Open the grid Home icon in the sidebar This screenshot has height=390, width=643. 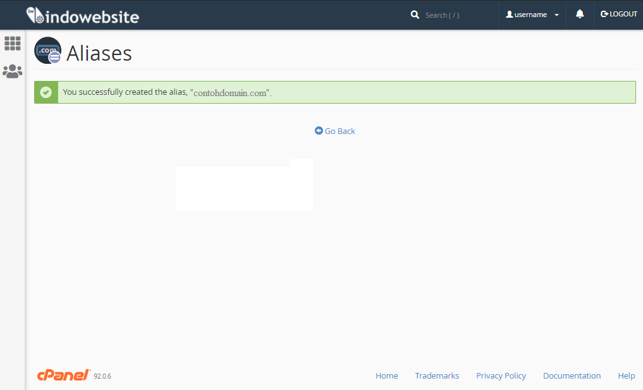pyautogui.click(x=13, y=44)
